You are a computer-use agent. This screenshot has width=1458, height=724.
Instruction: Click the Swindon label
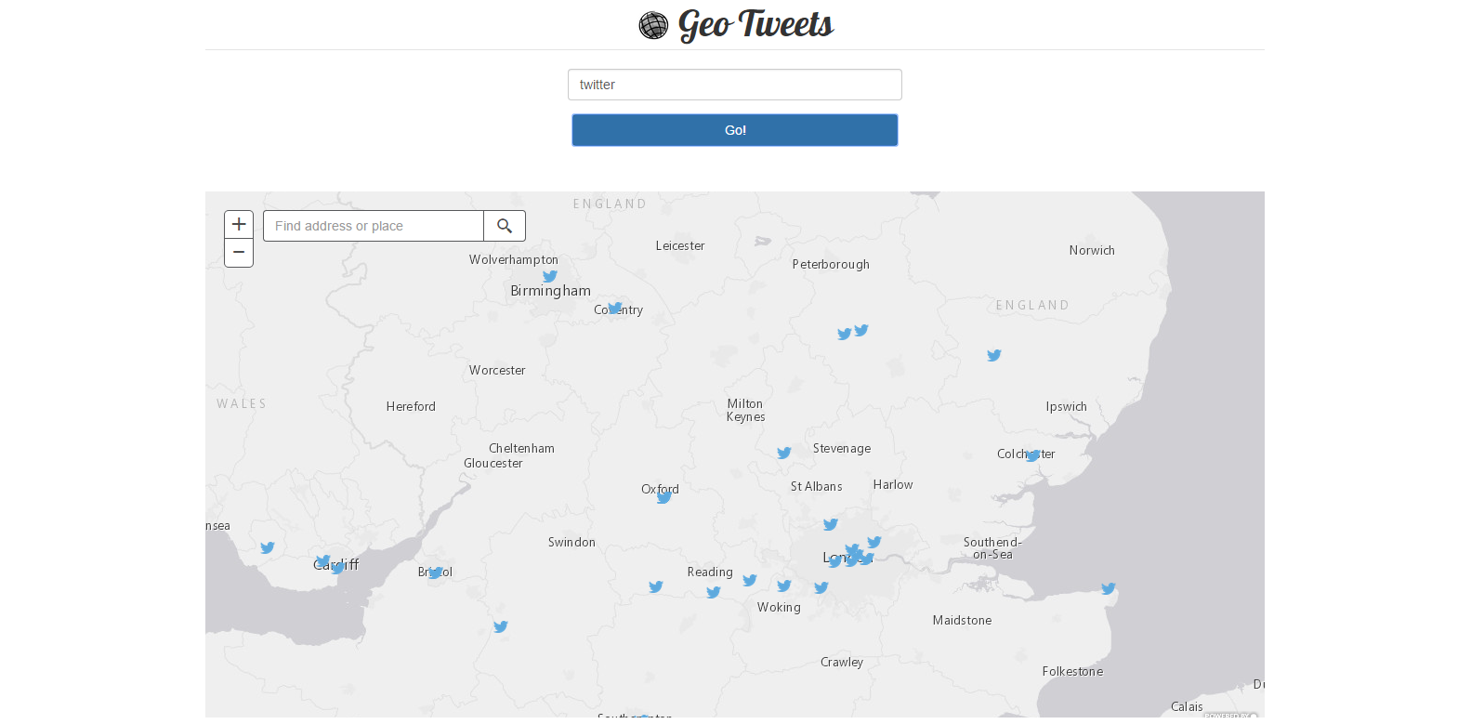click(x=571, y=542)
